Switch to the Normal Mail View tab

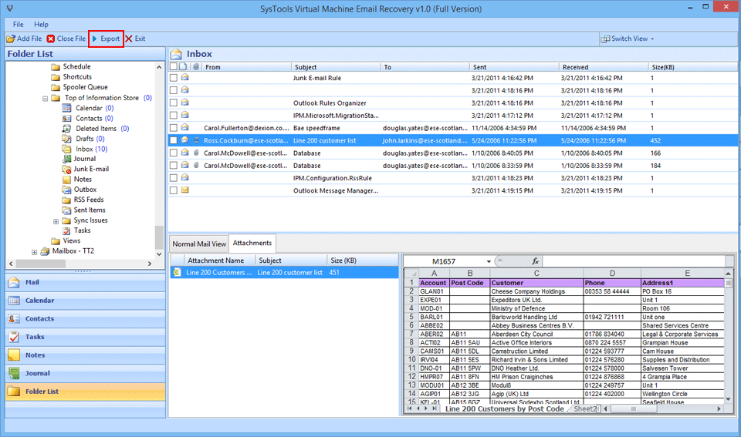(199, 244)
